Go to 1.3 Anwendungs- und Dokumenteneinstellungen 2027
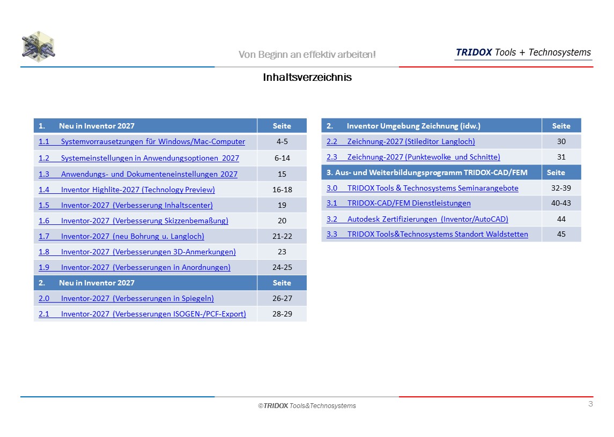The height and width of the screenshot is (437, 614). click(138, 174)
